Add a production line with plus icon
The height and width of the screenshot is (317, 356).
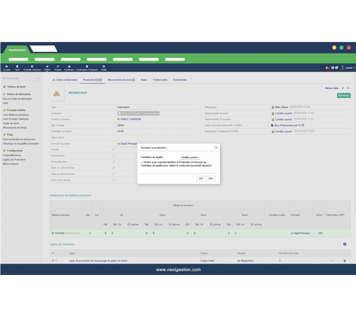[x=345, y=244]
